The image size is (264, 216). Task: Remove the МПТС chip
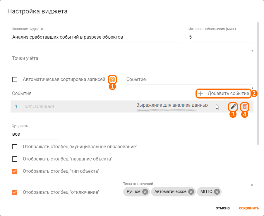[x=217, y=192]
